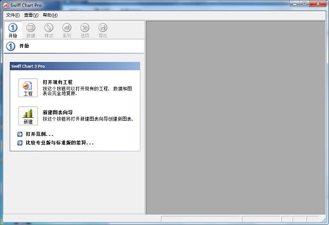Click the 新建图表向导 heading text
The height and width of the screenshot is (225, 329).
[58, 113]
